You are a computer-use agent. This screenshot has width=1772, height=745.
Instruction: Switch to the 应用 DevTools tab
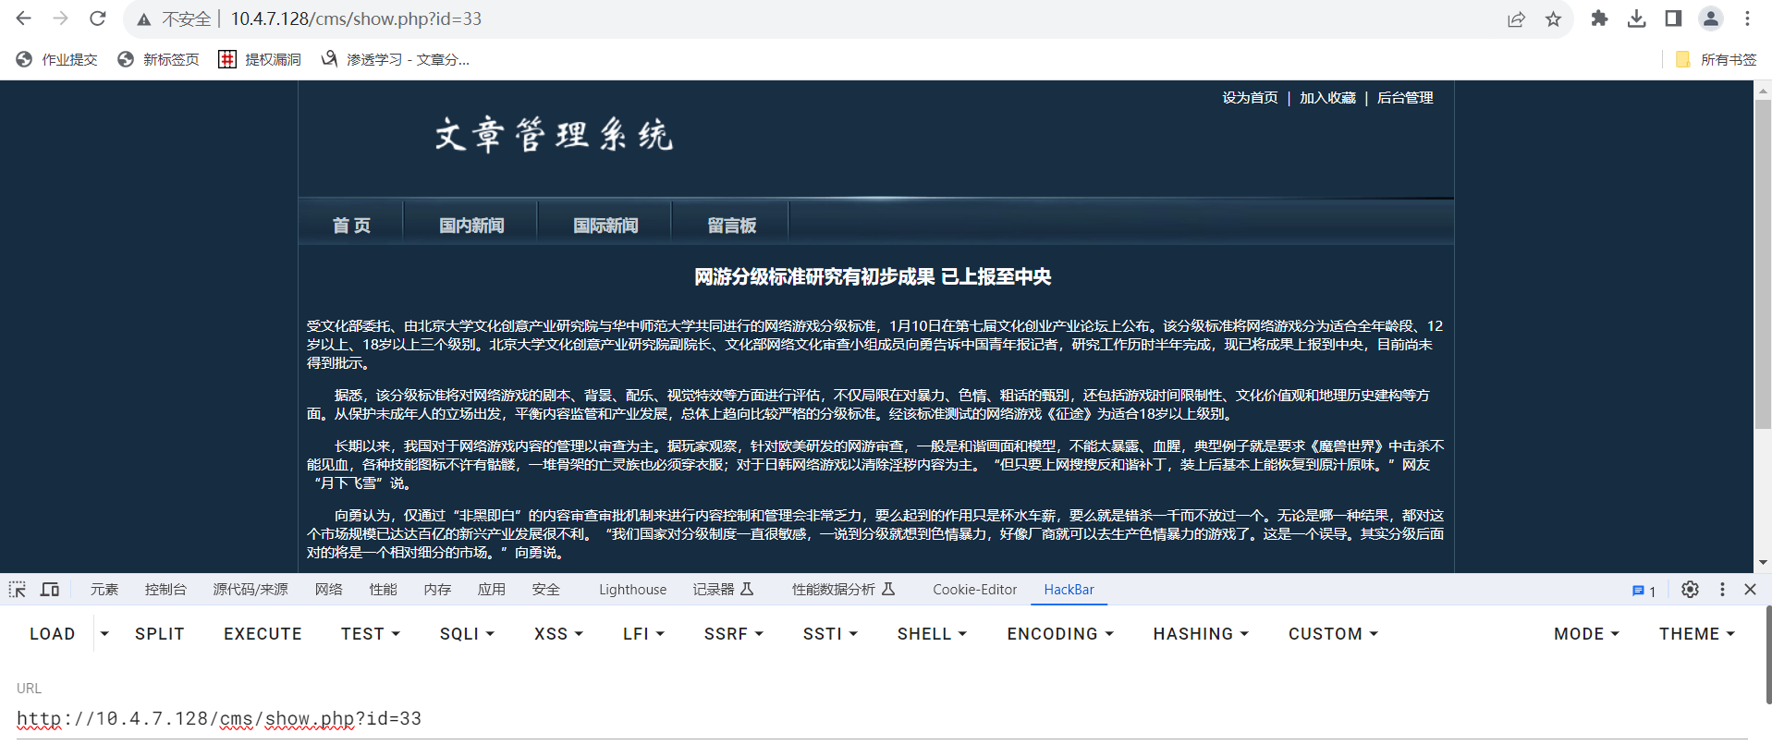point(492,590)
